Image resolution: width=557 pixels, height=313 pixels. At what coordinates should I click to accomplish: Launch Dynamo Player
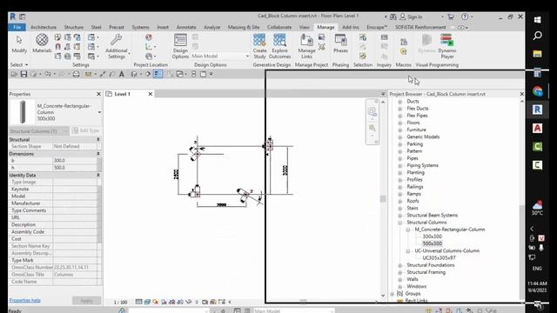446,46
